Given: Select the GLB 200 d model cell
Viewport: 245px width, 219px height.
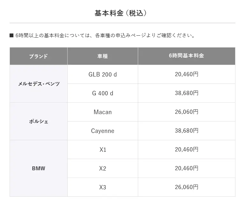Looking at the screenshot, I should pyautogui.click(x=103, y=75).
